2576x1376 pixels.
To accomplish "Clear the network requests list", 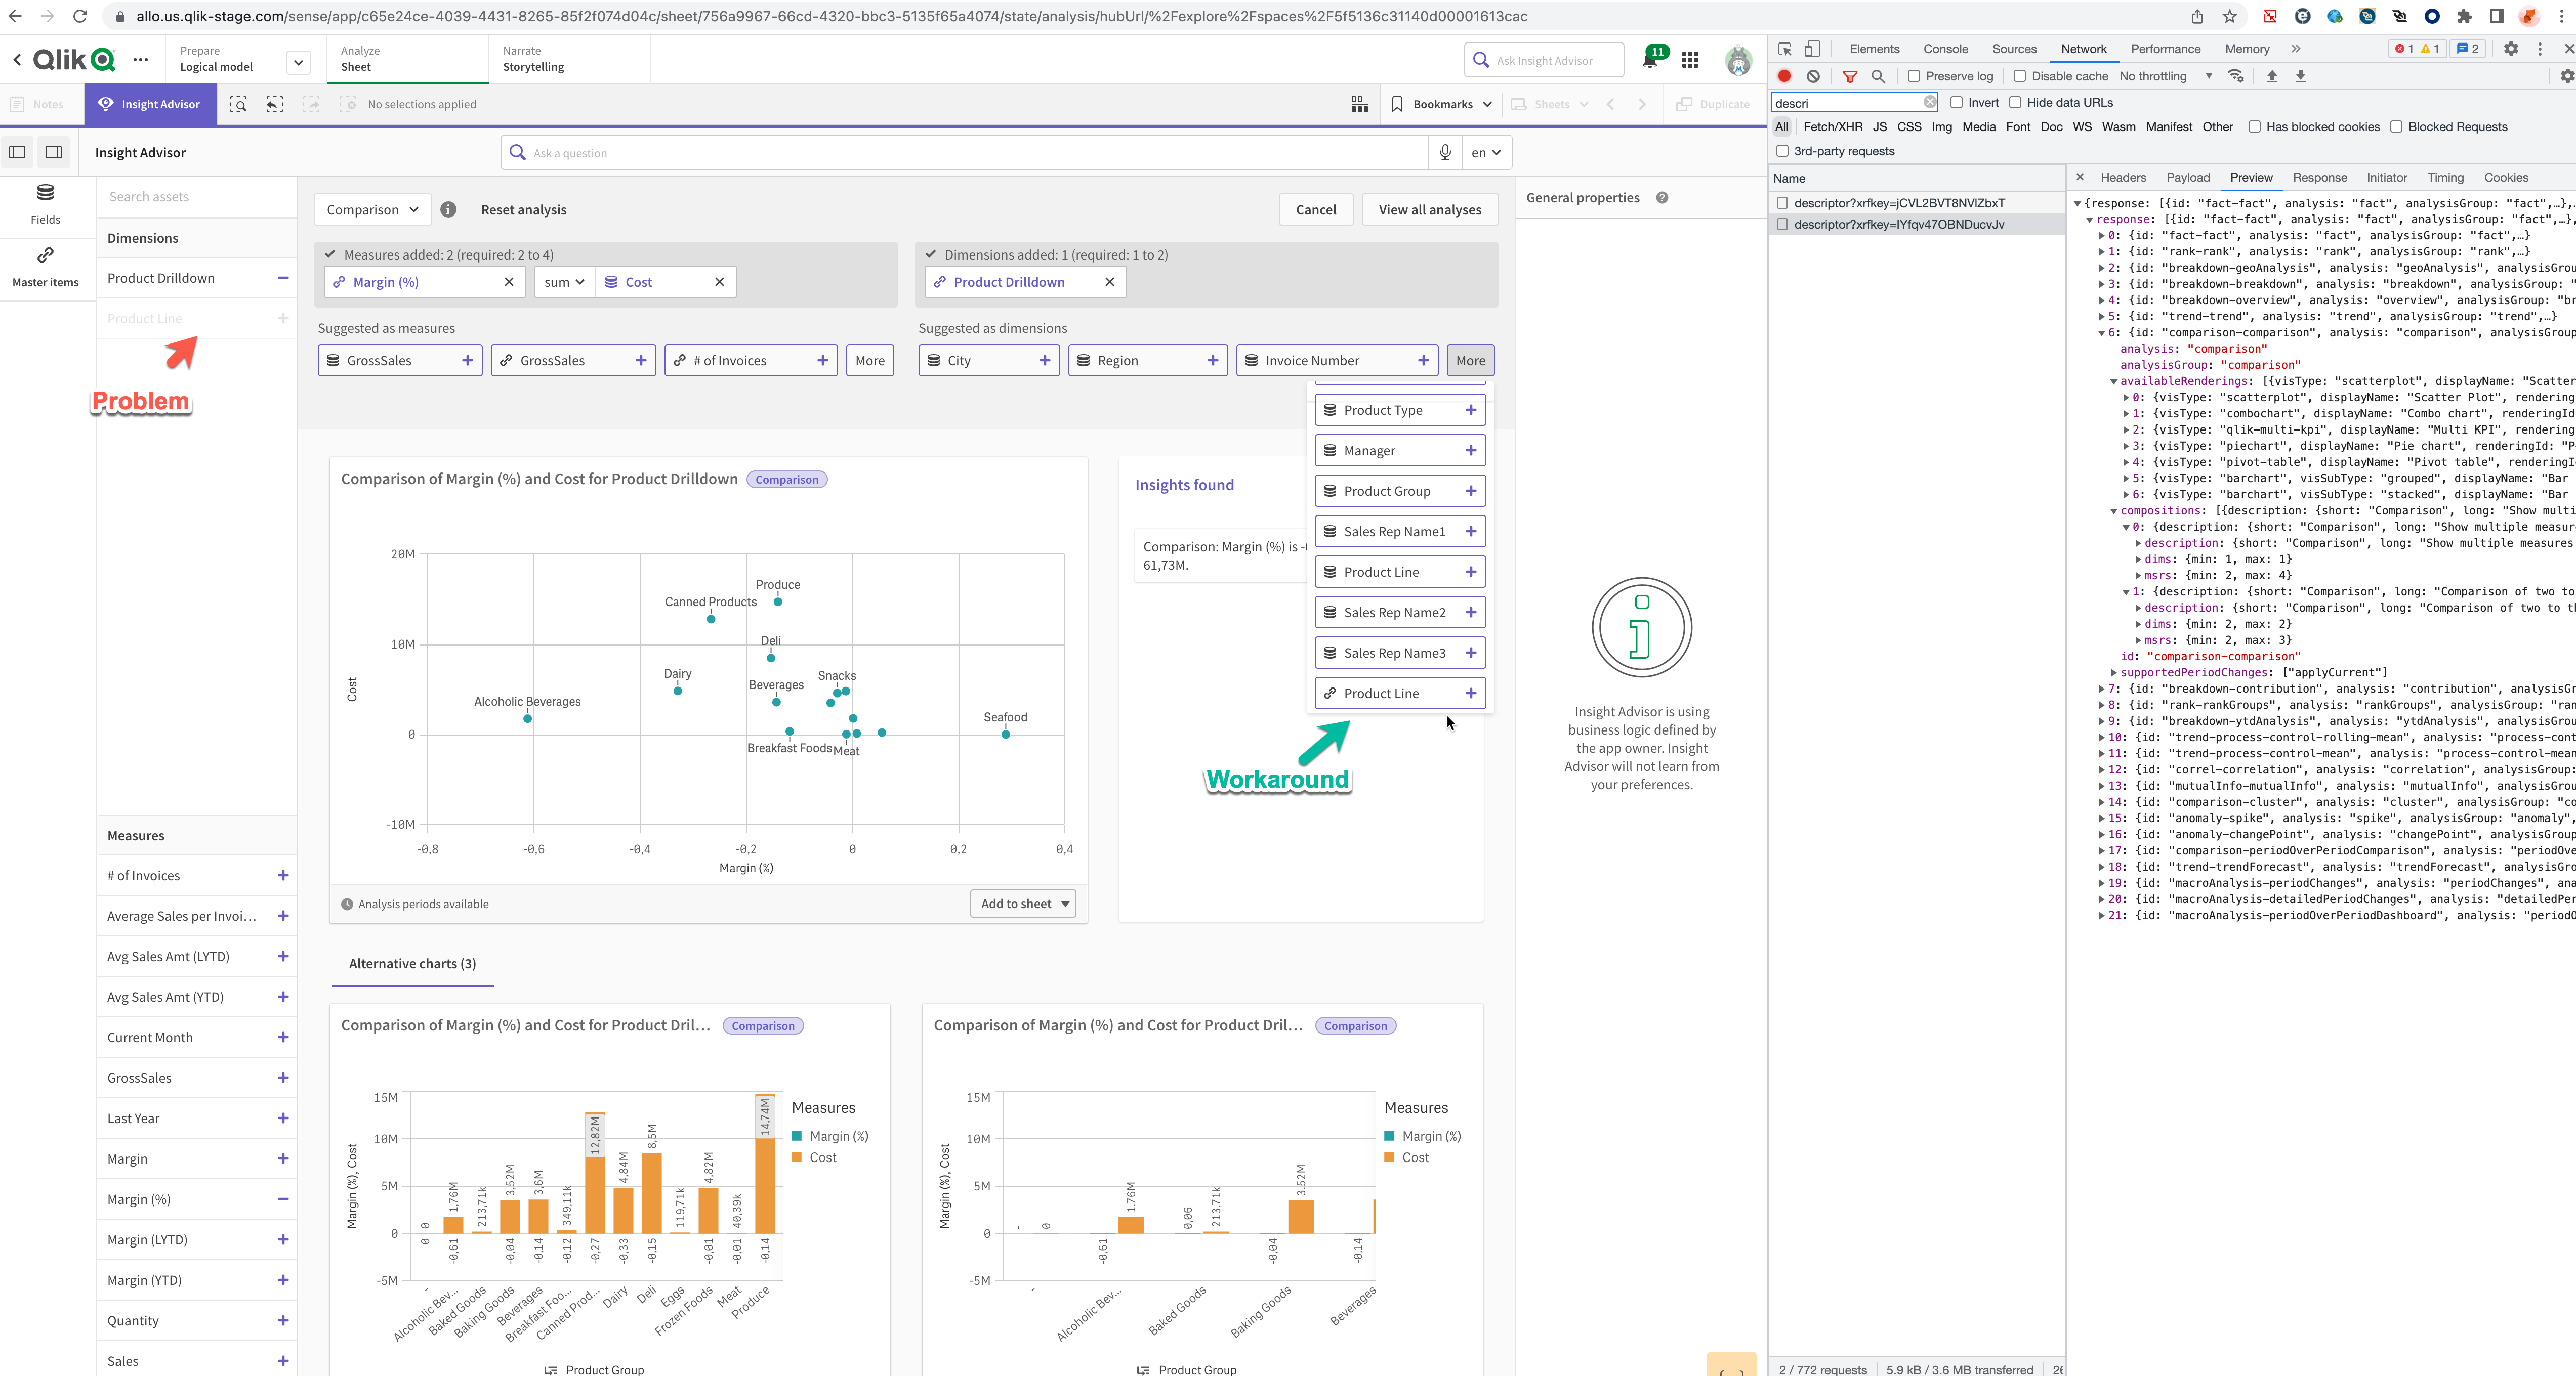I will 1813,76.
